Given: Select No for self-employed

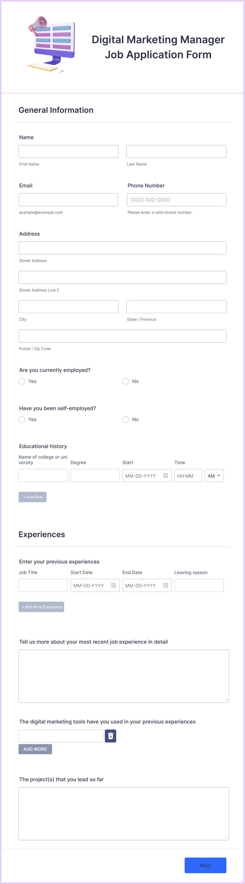Looking at the screenshot, I should [126, 419].
